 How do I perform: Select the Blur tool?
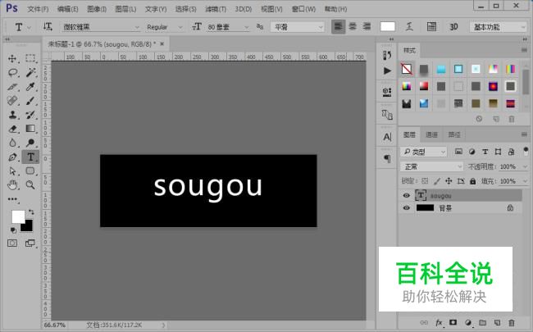tap(12, 143)
